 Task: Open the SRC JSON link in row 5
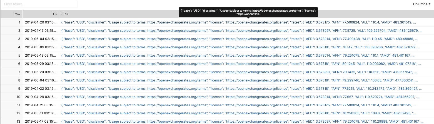(238, 56)
